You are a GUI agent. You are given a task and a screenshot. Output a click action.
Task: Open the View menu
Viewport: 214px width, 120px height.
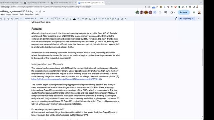click(3, 14)
